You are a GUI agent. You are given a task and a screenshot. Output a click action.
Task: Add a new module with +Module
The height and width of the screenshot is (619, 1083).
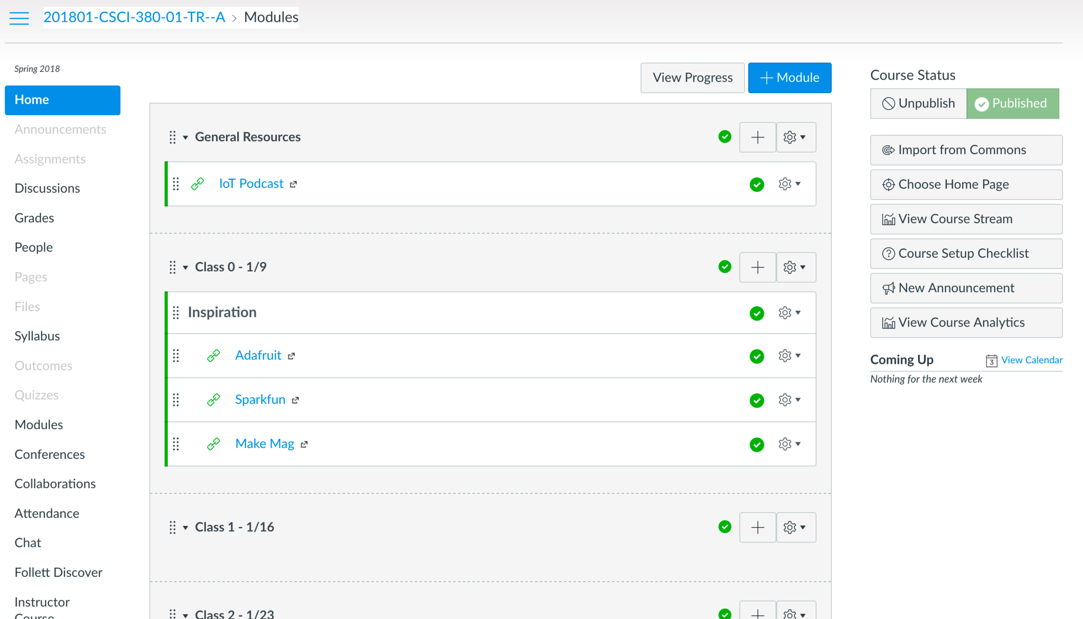[x=789, y=77]
